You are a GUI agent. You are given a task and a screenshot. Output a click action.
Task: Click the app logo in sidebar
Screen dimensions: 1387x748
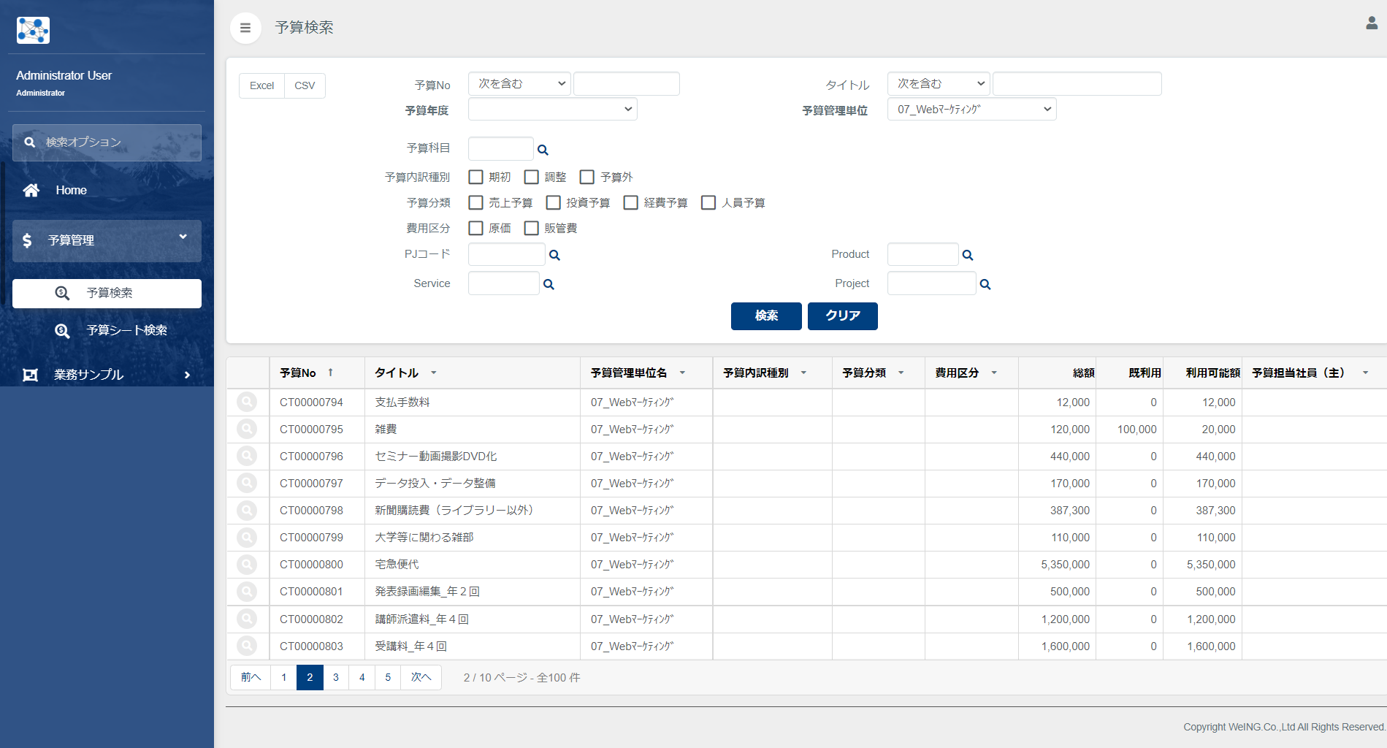(33, 30)
